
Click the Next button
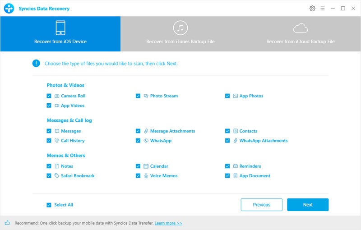point(308,205)
